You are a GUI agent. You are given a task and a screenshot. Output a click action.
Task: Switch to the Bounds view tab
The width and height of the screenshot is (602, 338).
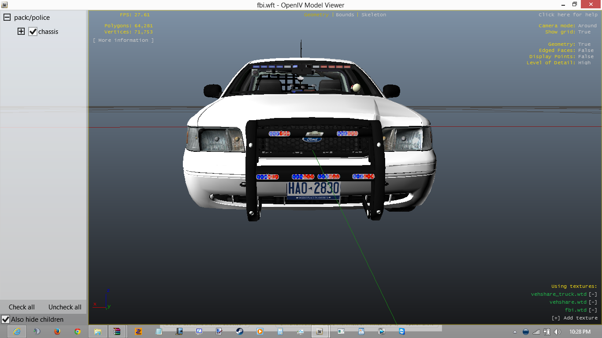click(x=345, y=15)
